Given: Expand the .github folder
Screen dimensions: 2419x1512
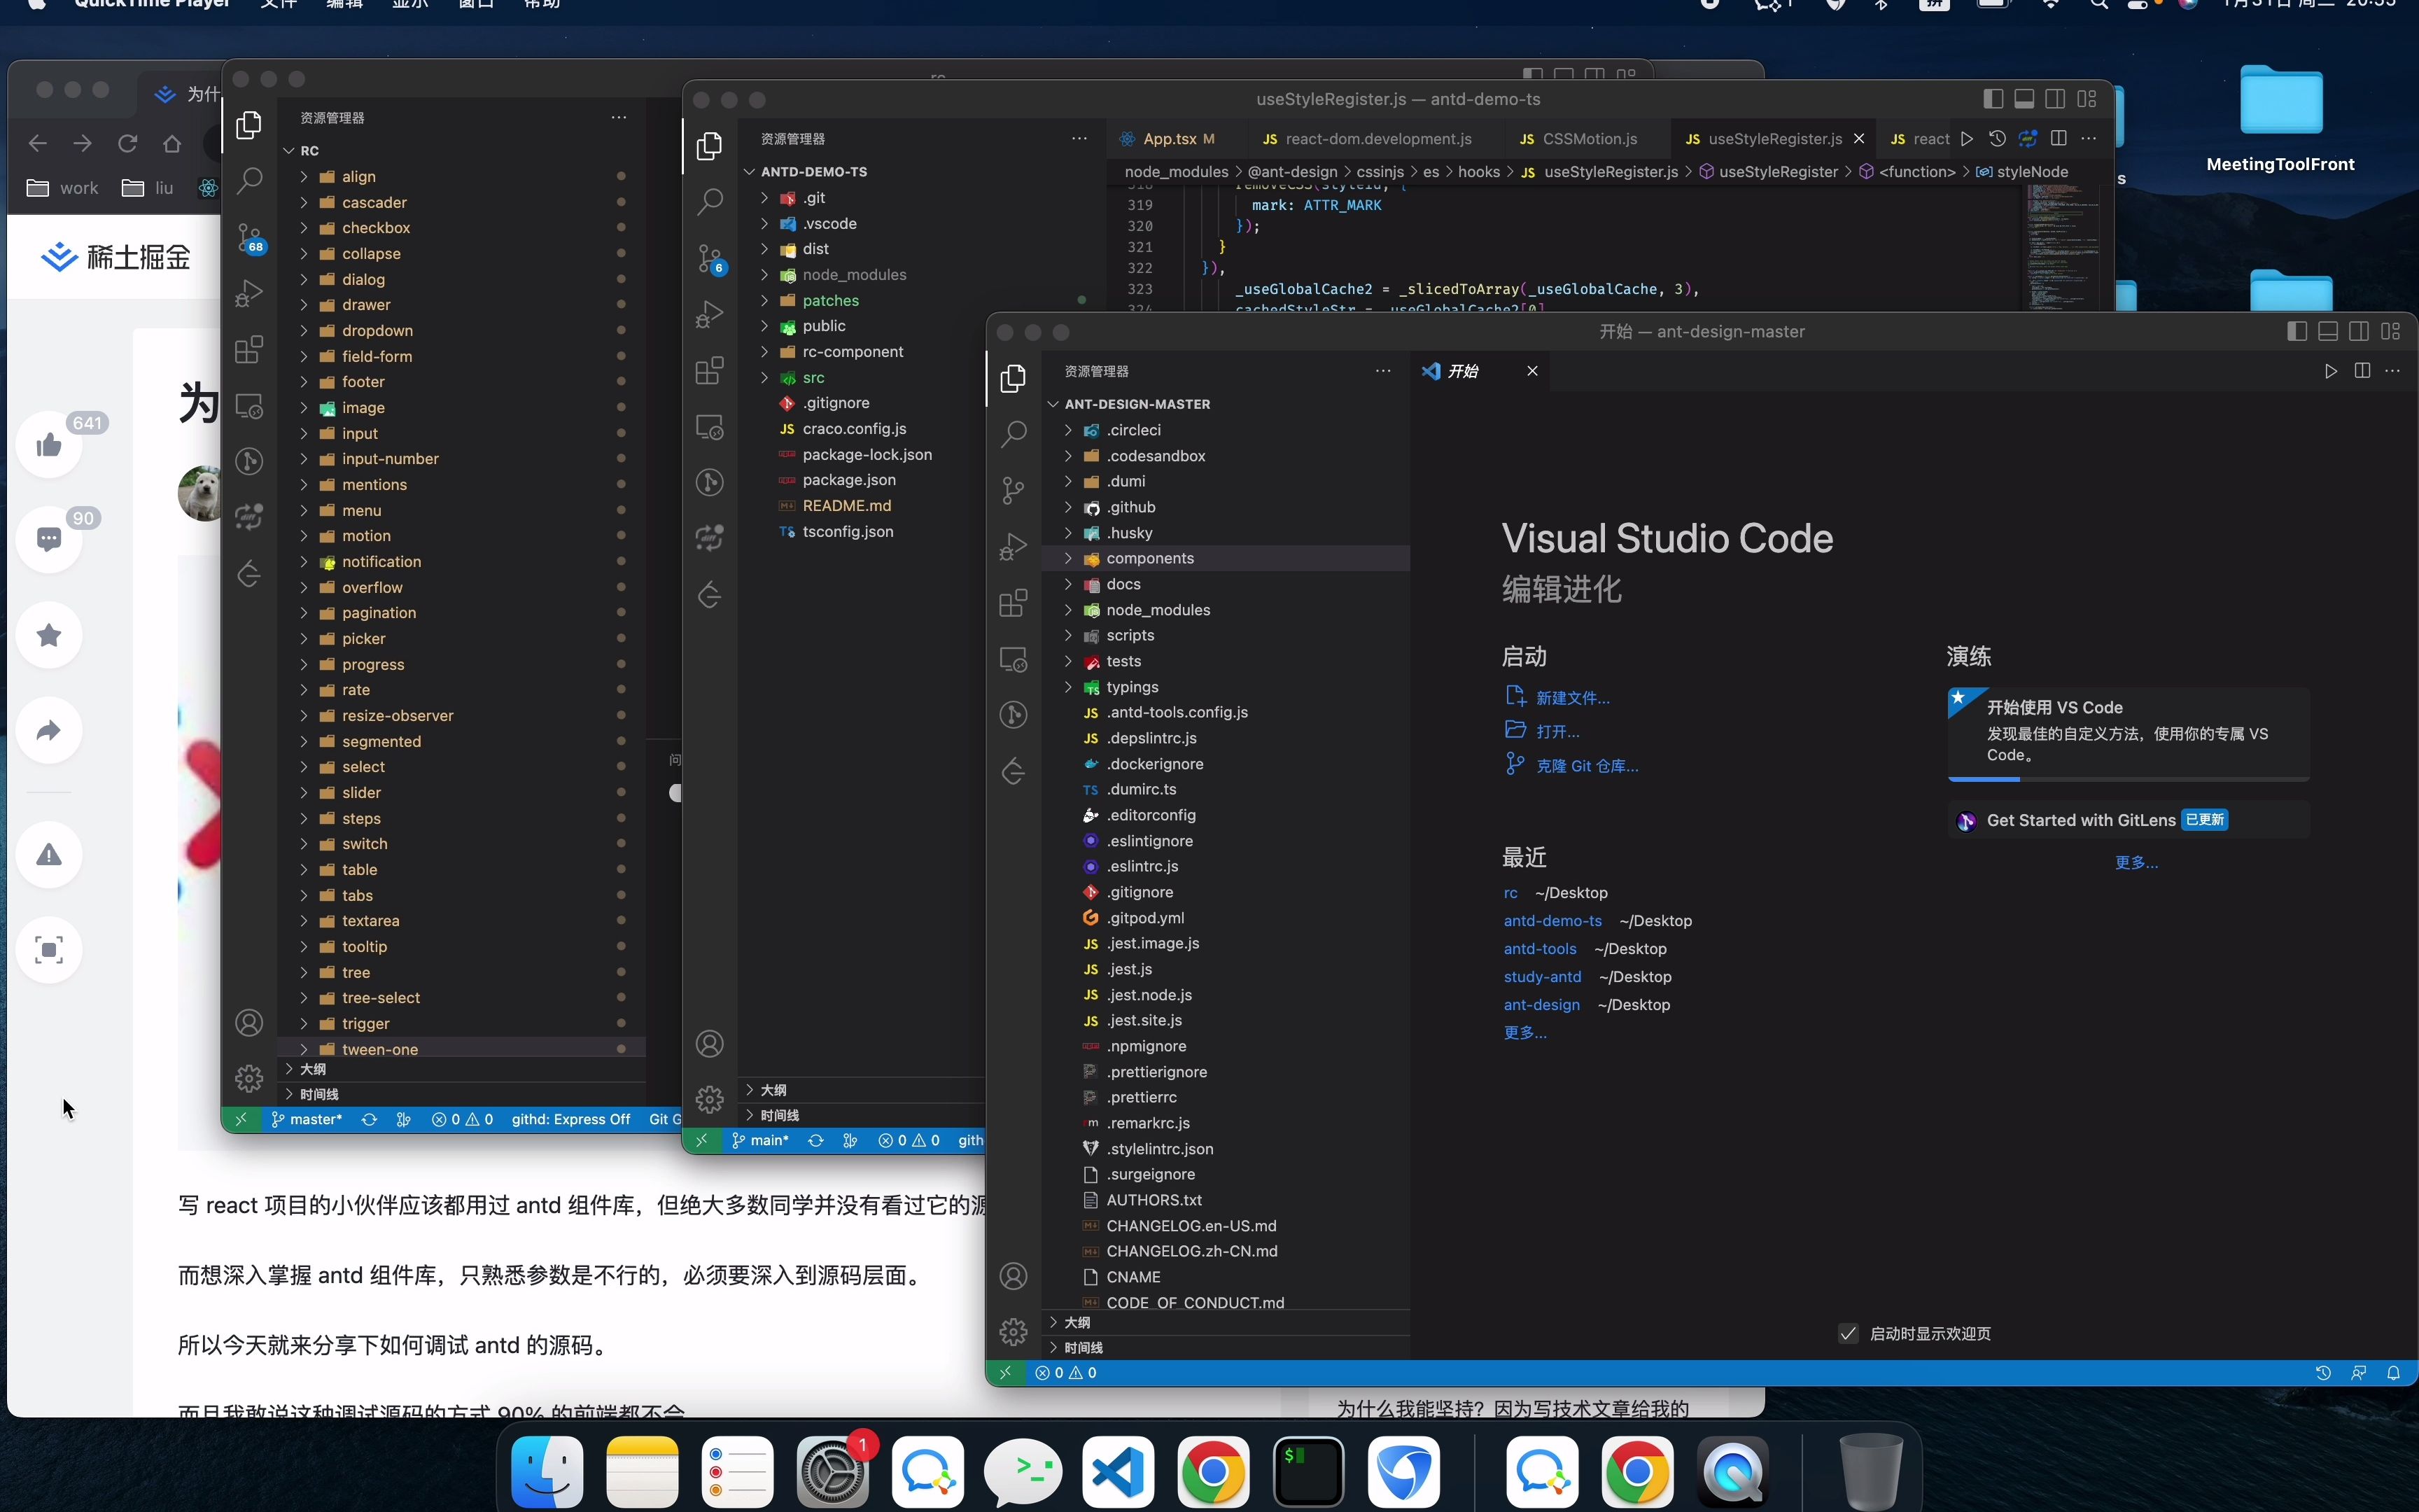Looking at the screenshot, I should (1226, 507).
